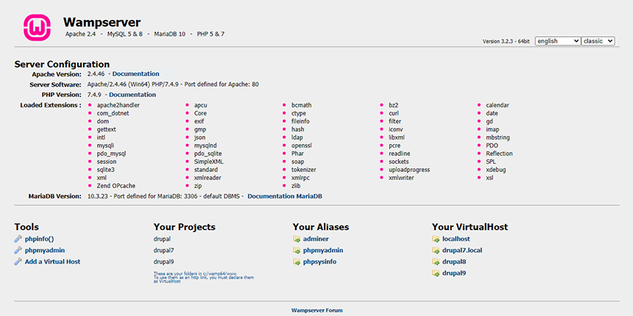Image resolution: width=633 pixels, height=316 pixels.
Task: Click the wrench icon beside Add a Virtual Host
Action: coord(18,262)
